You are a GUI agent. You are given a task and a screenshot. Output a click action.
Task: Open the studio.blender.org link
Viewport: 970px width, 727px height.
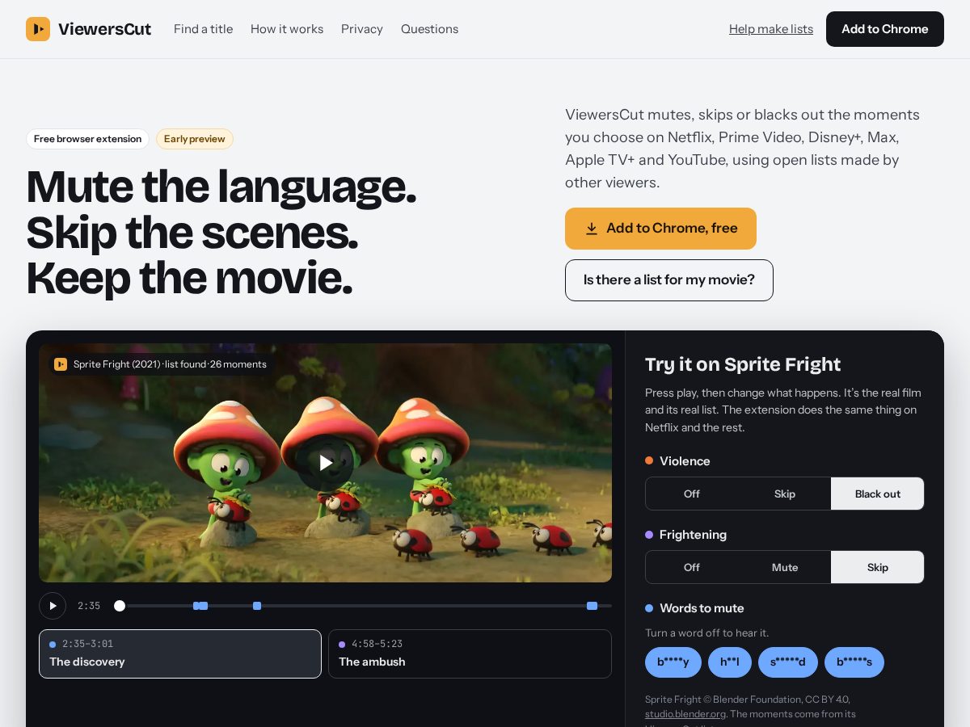tap(685, 714)
